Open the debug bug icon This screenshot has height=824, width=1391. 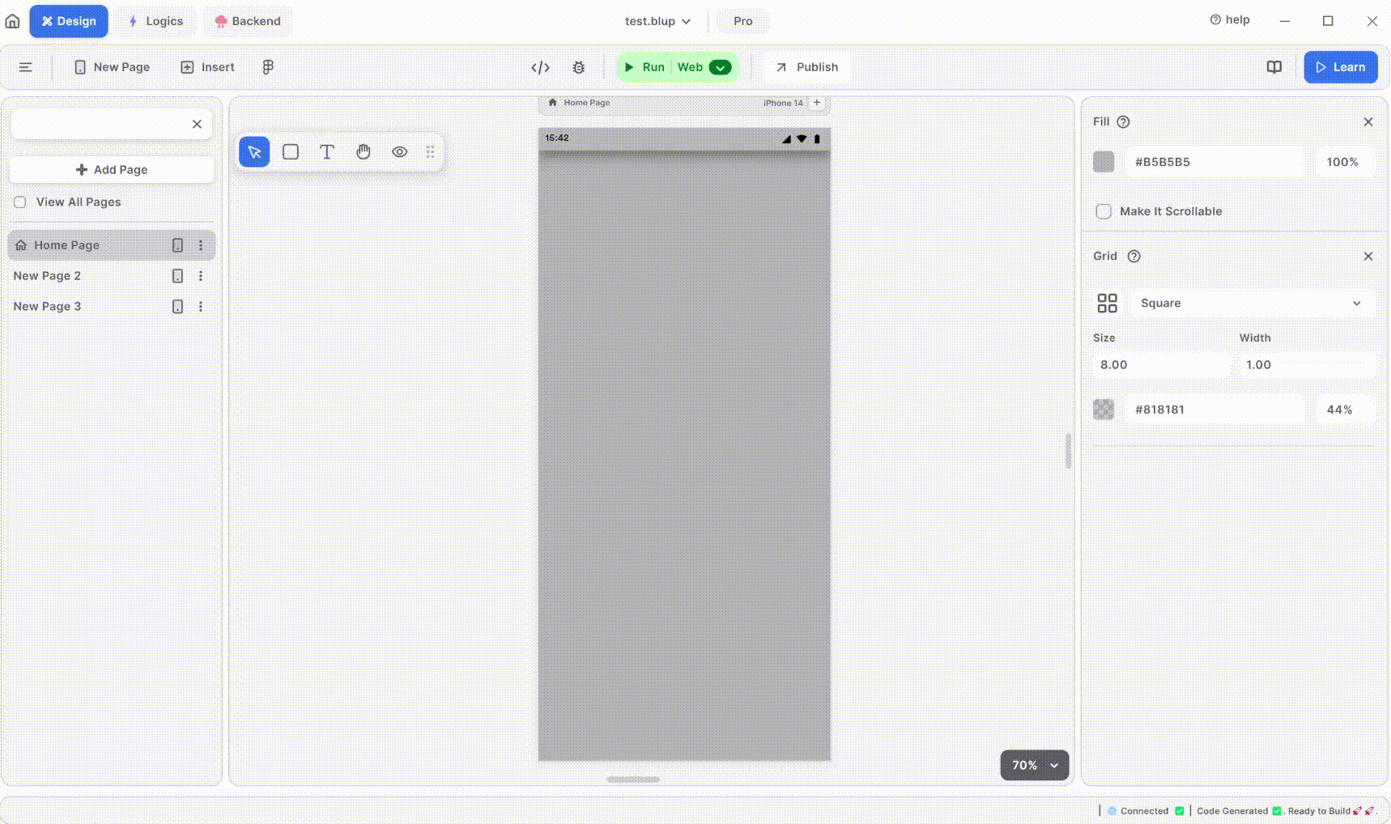(x=578, y=67)
